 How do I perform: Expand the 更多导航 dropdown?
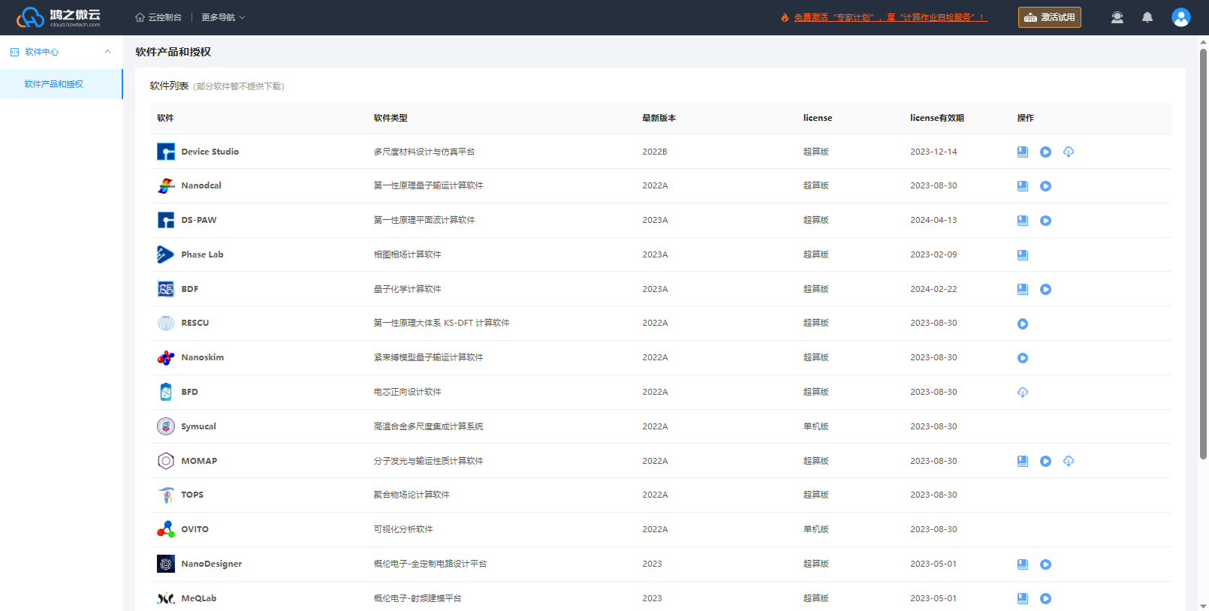(223, 17)
